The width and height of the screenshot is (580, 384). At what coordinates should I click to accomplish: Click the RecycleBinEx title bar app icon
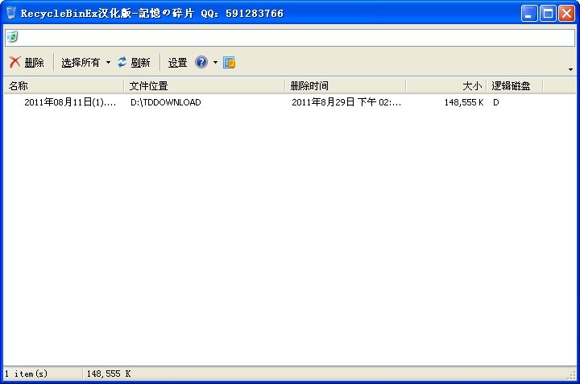coord(10,13)
